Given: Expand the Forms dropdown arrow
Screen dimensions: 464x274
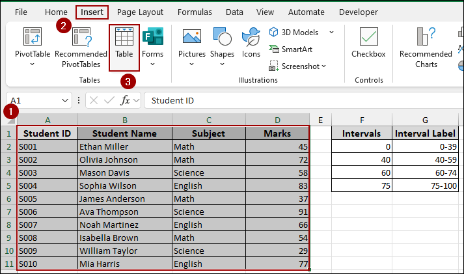Looking at the screenshot, I should pyautogui.click(x=153, y=64).
